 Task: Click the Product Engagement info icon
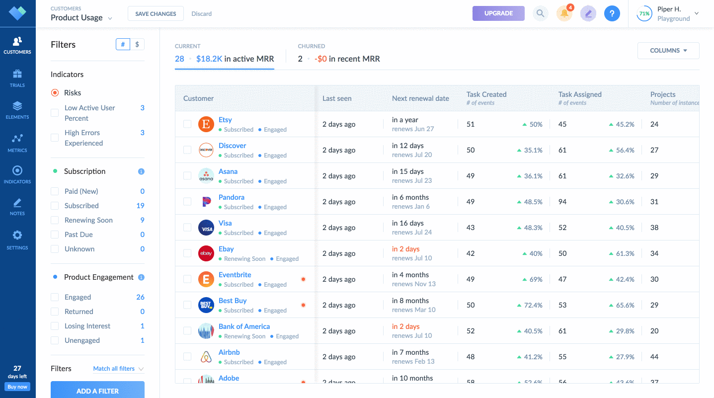[141, 277]
